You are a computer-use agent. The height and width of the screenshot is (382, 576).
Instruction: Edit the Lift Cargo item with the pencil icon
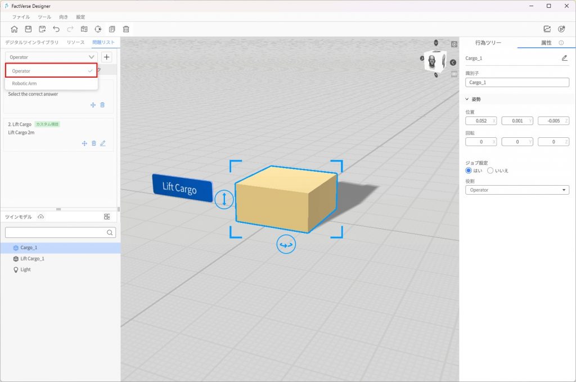point(103,143)
